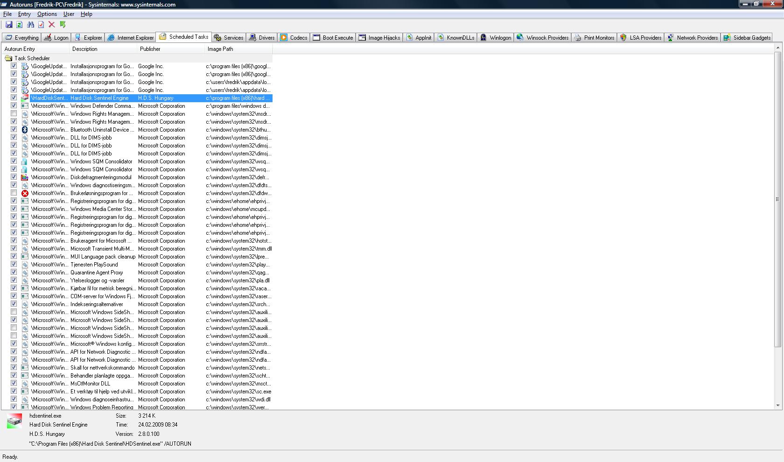Open the Winlogon tab

tap(496, 38)
